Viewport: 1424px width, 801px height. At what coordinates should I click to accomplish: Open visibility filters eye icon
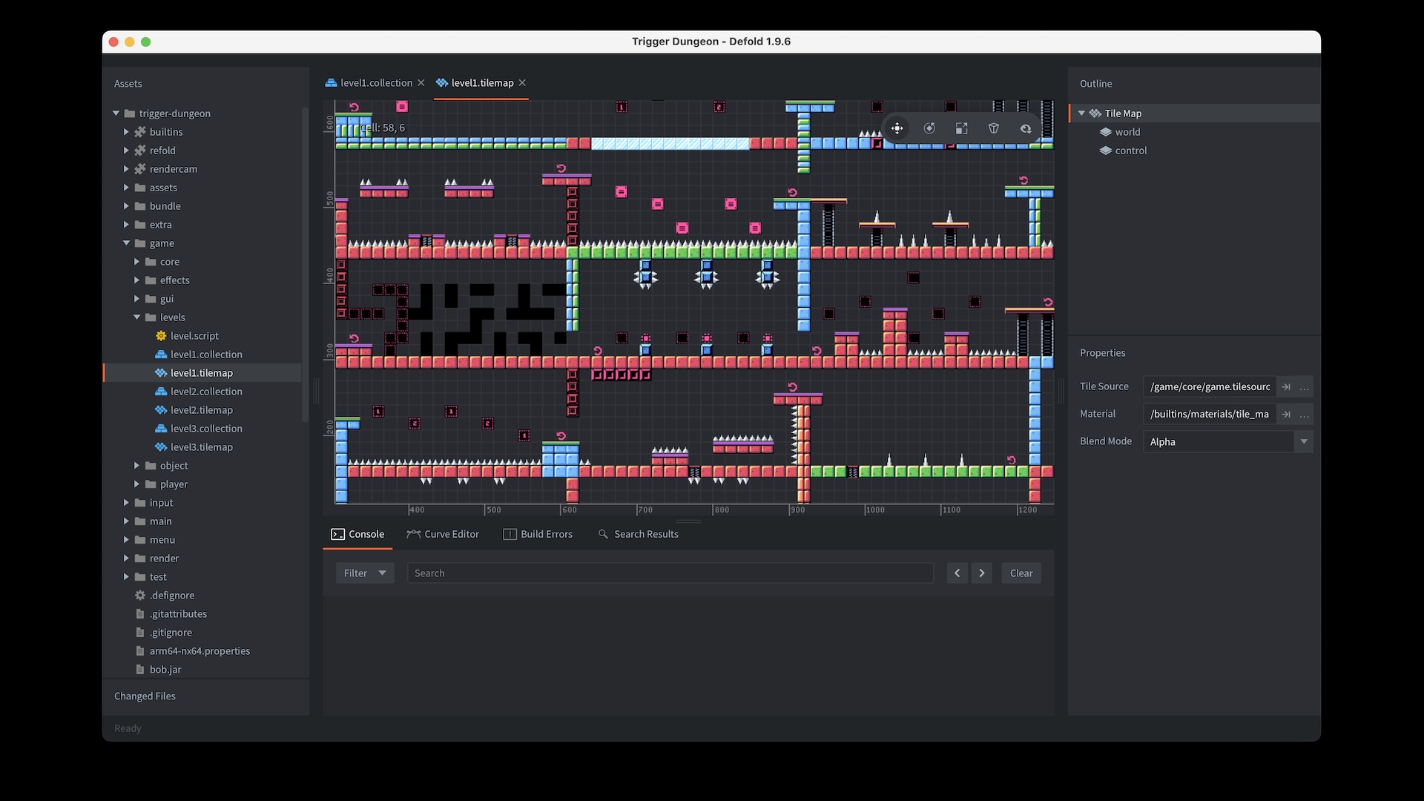click(1026, 128)
